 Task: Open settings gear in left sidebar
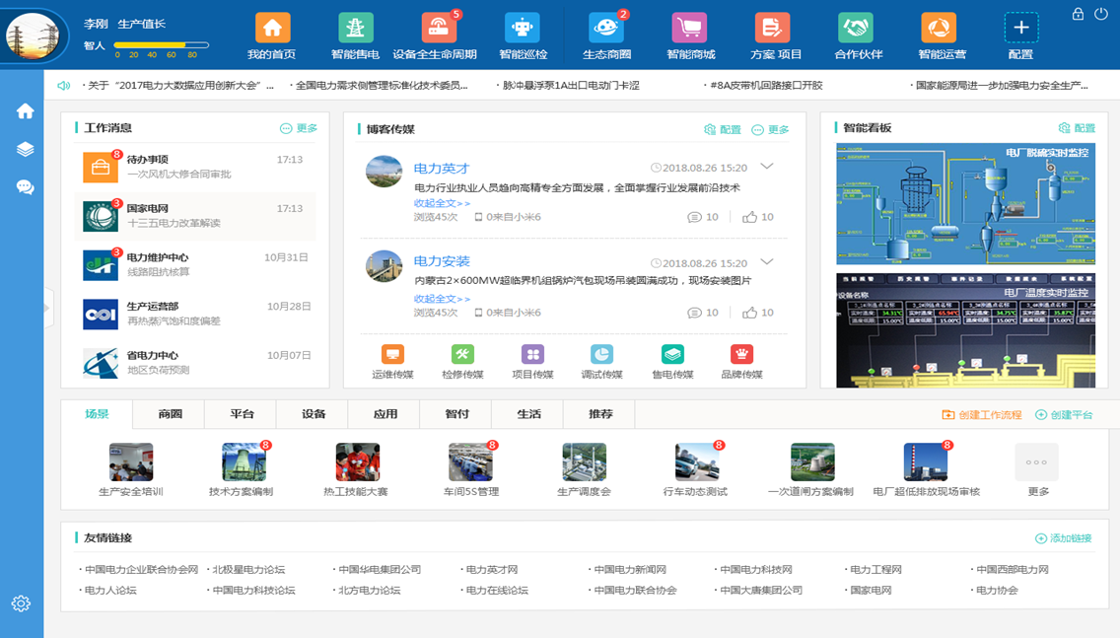tap(21, 603)
